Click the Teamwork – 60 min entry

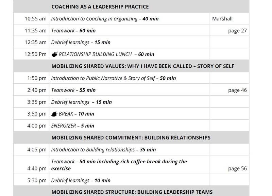pyautogui.click(x=73, y=31)
